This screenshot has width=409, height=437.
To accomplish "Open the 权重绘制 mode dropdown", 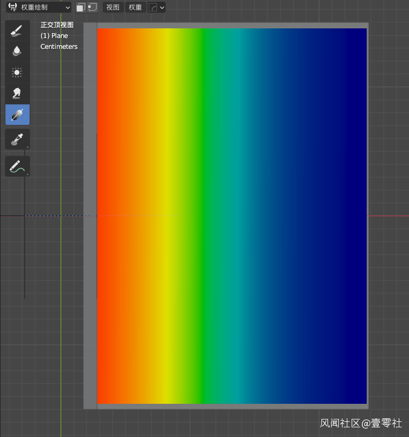I will tap(39, 7).
